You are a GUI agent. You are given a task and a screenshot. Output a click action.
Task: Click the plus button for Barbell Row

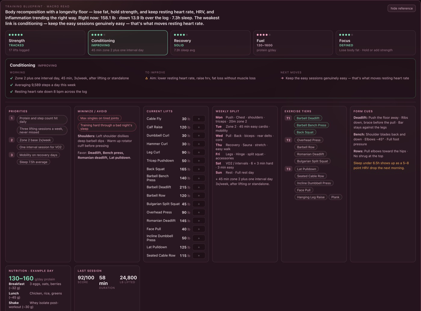pos(199,196)
